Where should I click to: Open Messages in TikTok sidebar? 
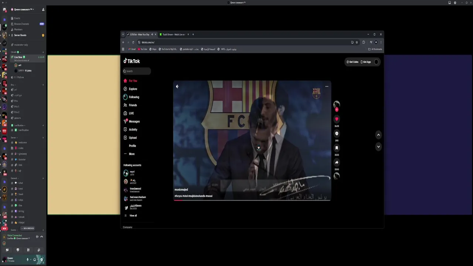[x=132, y=121]
